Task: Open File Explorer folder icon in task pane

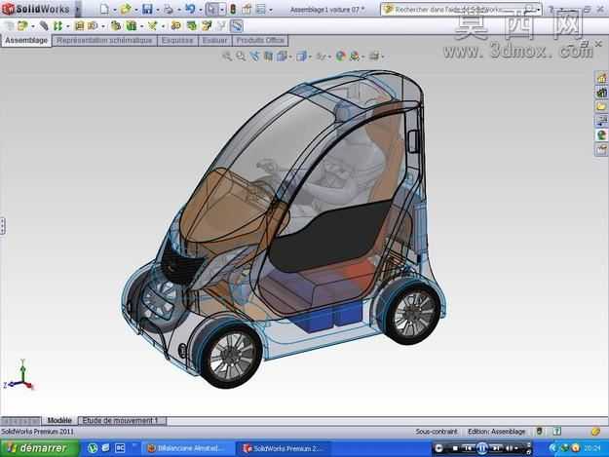Action: [x=601, y=106]
